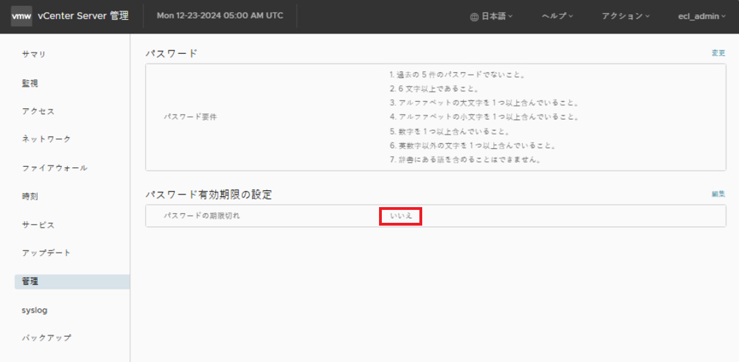This screenshot has width=739, height=362.
Task: Click the パスワードの期限切れ label
Action: [x=201, y=216]
